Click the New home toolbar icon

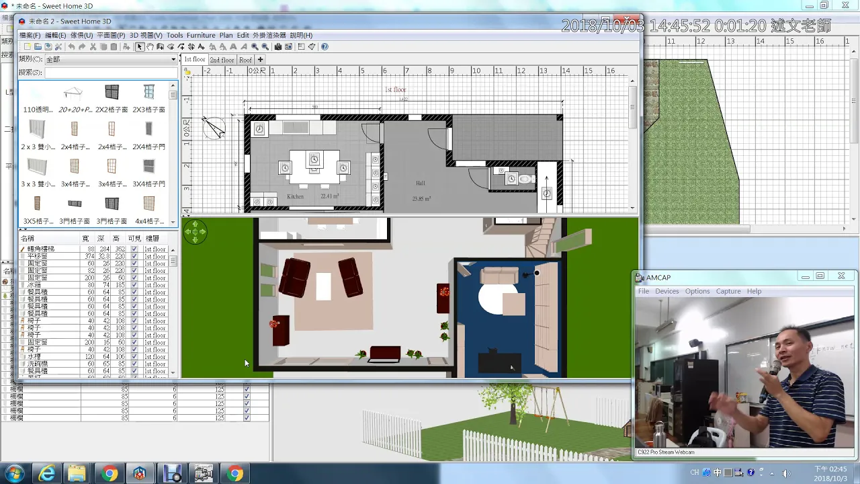pos(28,47)
